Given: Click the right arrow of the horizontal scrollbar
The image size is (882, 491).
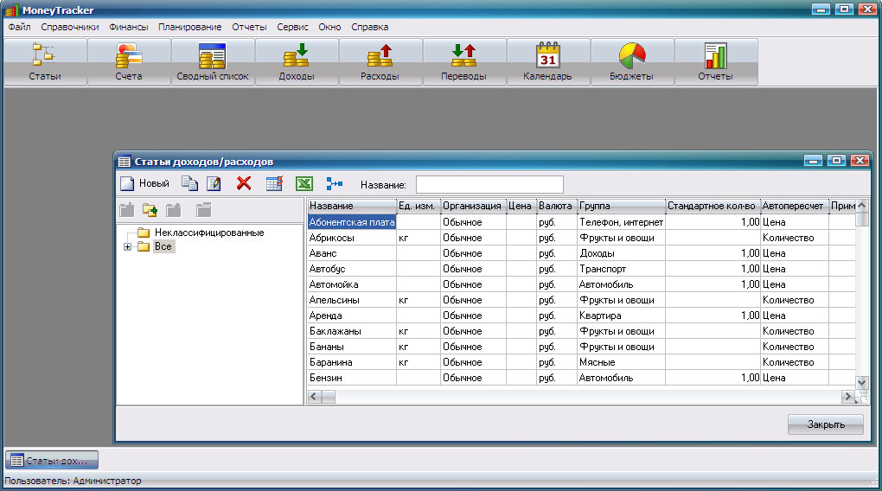Looking at the screenshot, I should click(x=847, y=396).
